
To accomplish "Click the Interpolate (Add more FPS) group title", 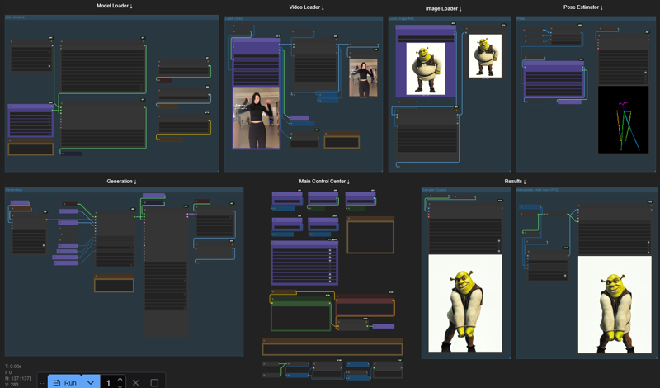I will 539,190.
